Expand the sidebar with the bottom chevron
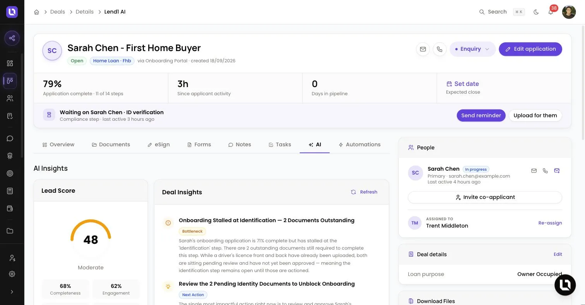The height and width of the screenshot is (305, 585). [12, 292]
